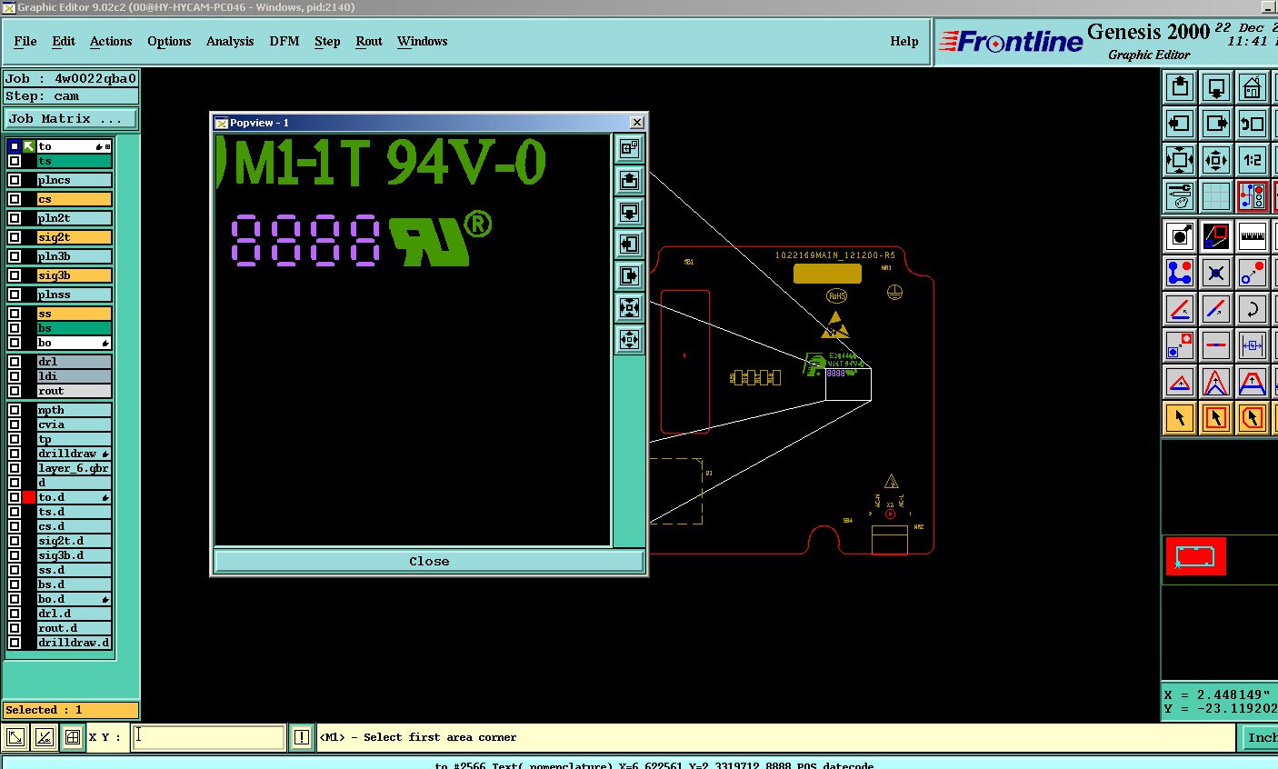Open the Help dropdown menu
Image resolution: width=1278 pixels, height=769 pixels.
904,41
